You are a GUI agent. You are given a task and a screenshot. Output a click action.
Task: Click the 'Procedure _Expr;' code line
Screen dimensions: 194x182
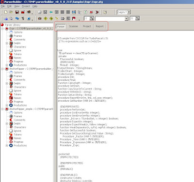(x=70, y=145)
